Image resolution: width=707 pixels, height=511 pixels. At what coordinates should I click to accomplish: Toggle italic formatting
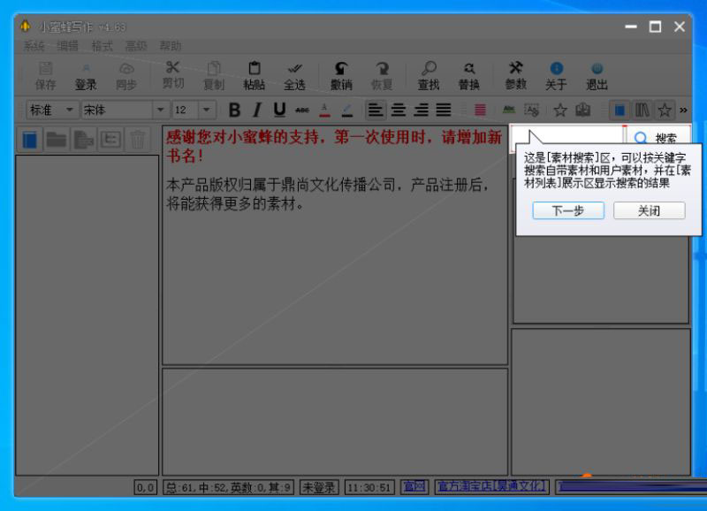coord(257,110)
